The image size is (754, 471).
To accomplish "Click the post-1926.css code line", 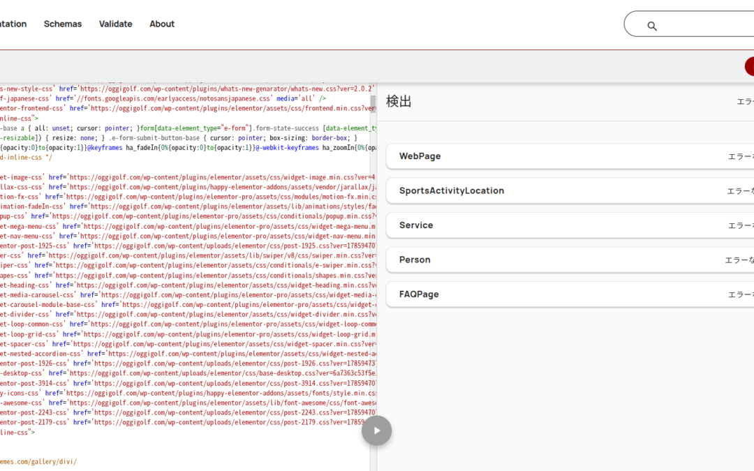I will pos(188,364).
